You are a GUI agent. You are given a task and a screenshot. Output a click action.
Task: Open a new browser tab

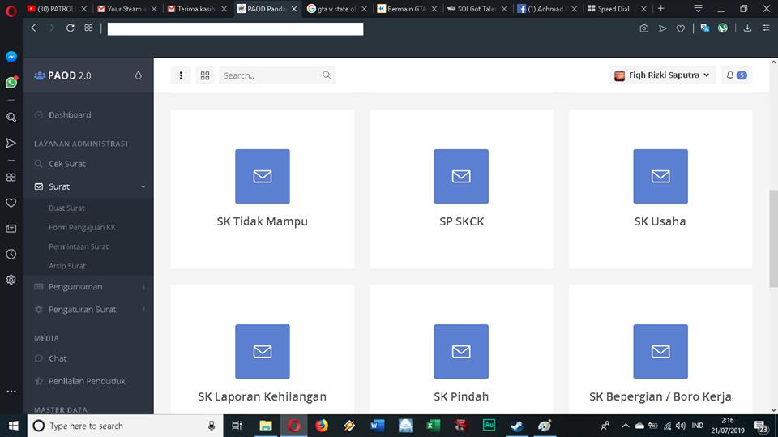(x=661, y=8)
